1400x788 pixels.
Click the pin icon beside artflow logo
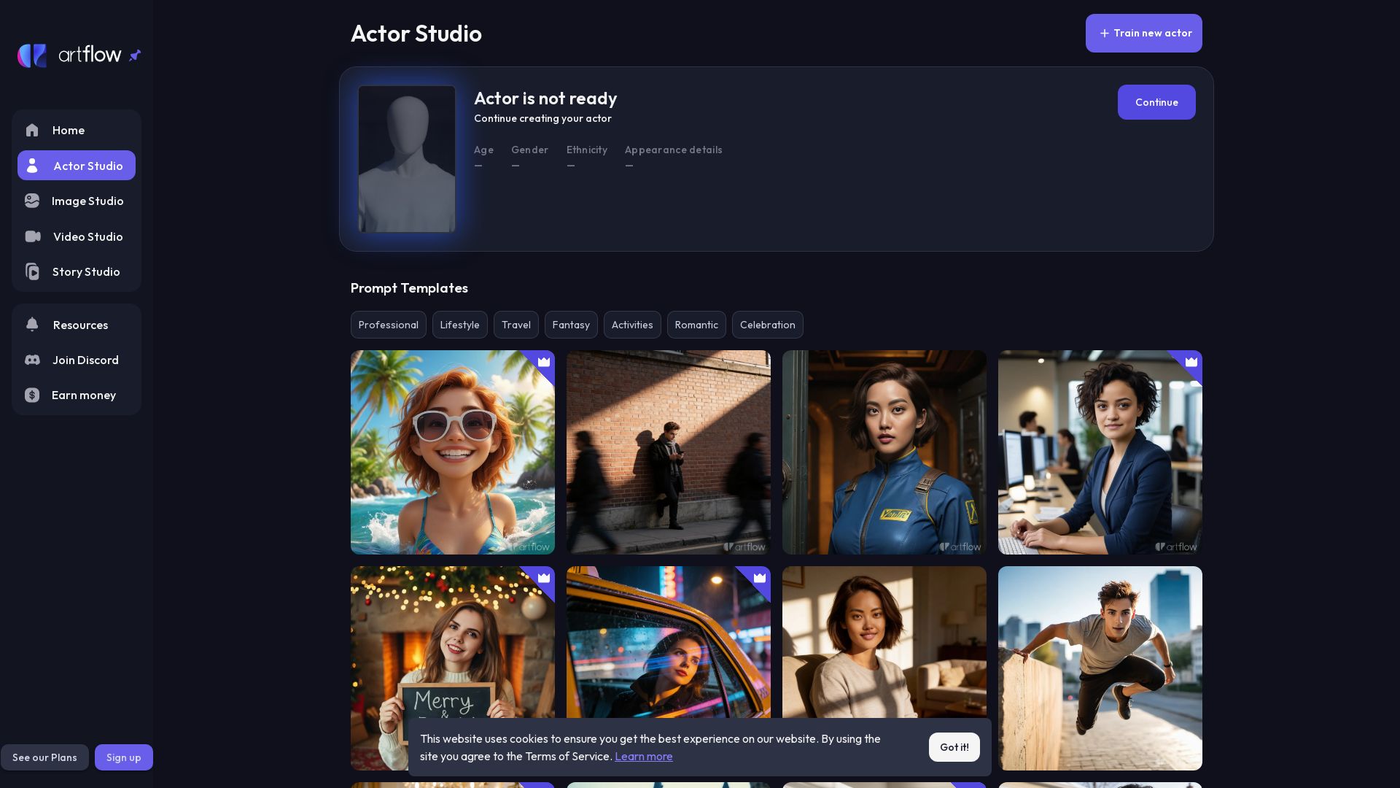coord(135,55)
